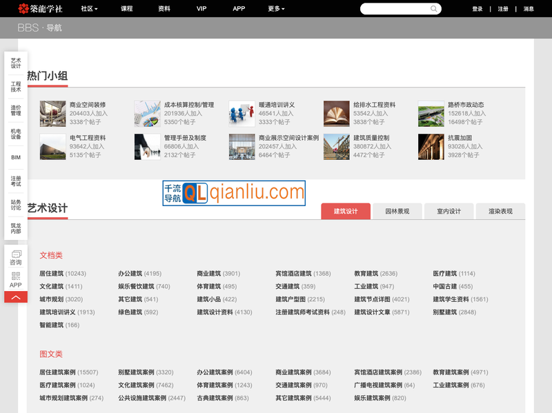Image resolution: width=552 pixels, height=413 pixels.
Task: Click the red back-to-top arrow button
Action: coord(16,297)
